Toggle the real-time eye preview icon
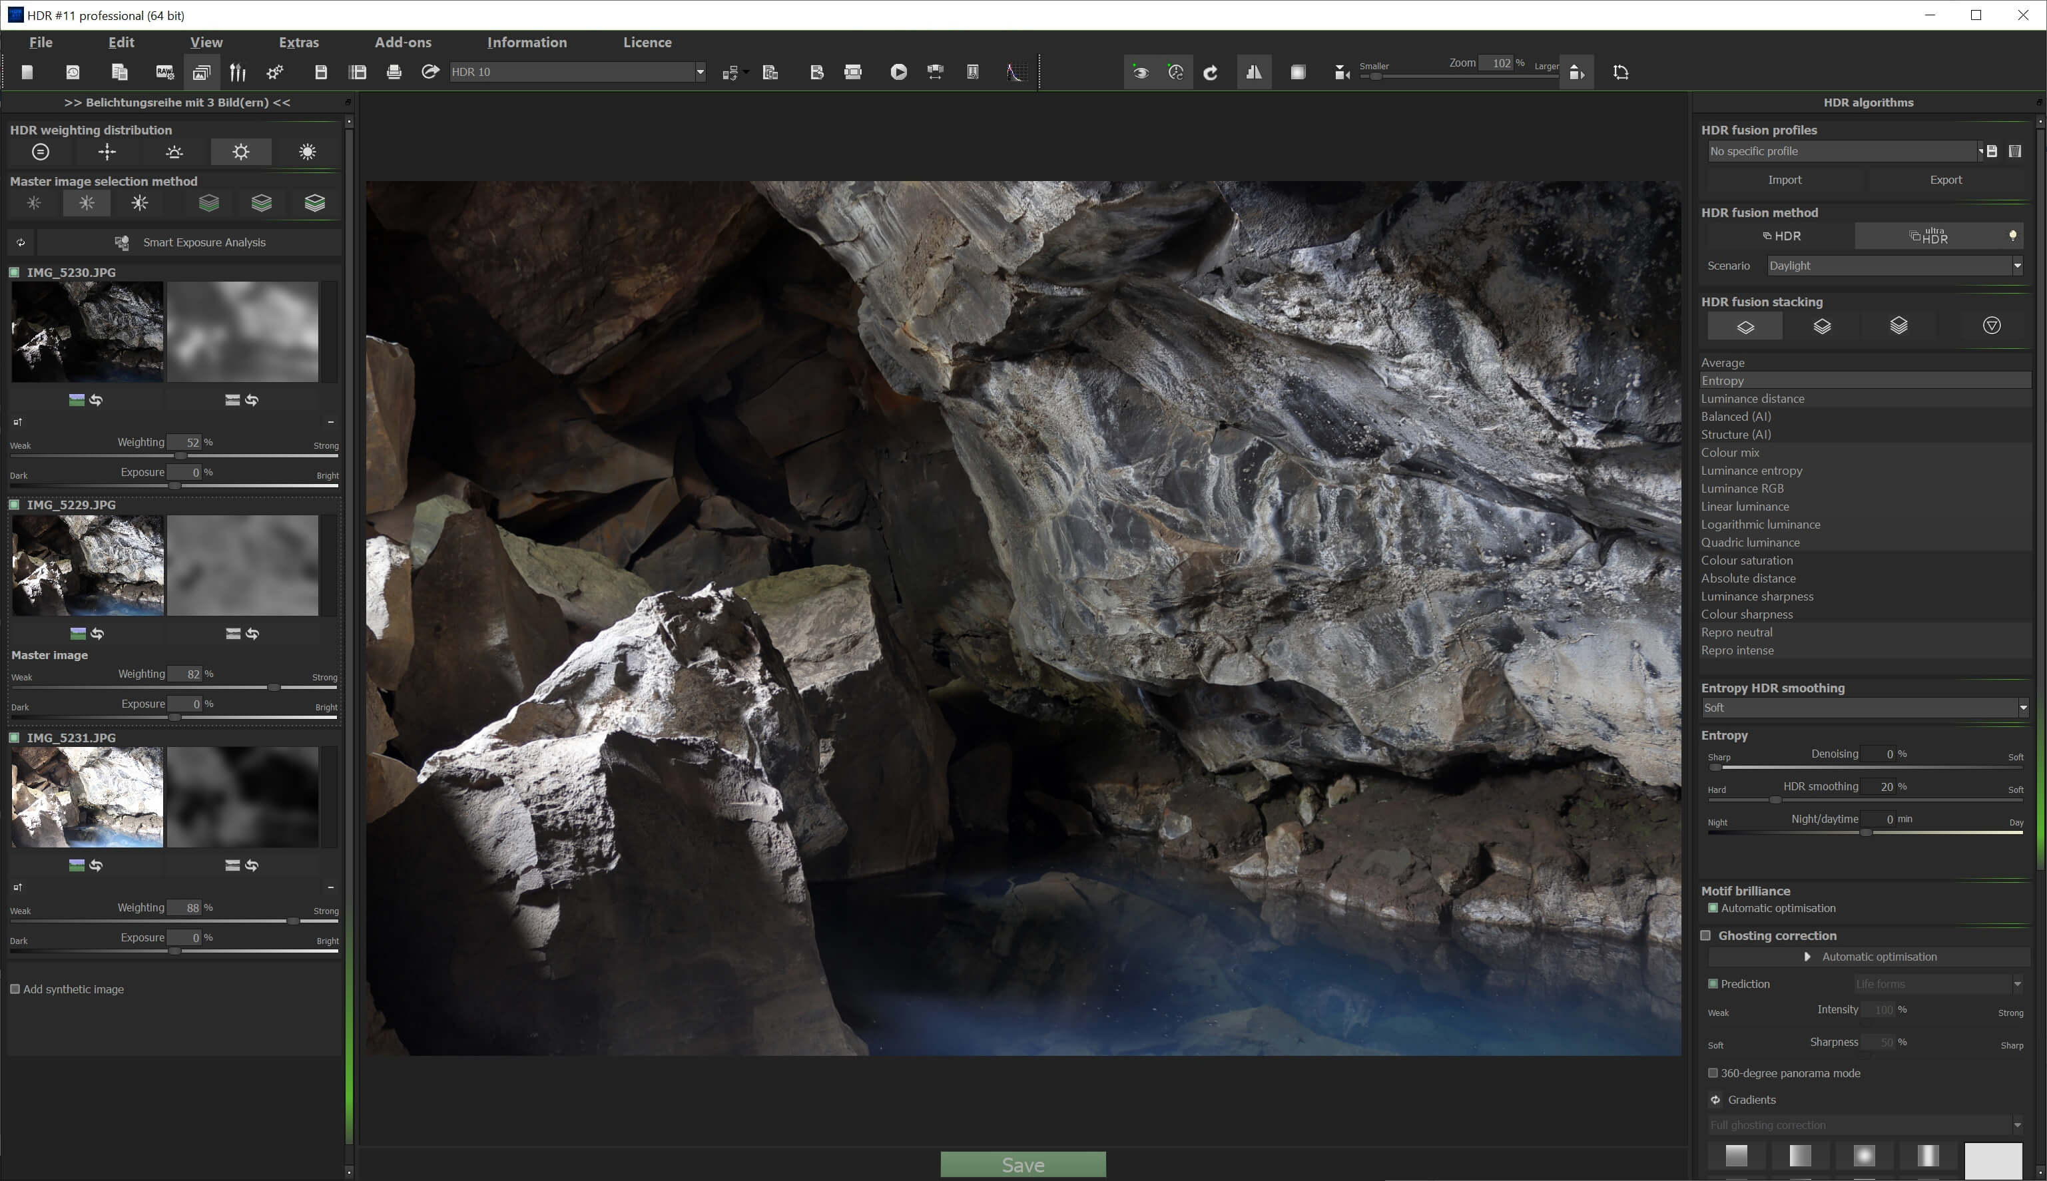 click(1141, 72)
